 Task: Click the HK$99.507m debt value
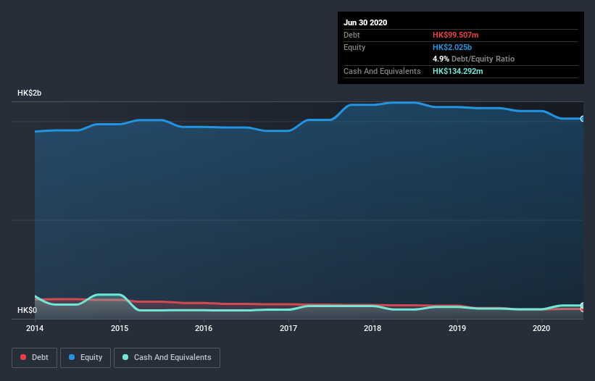[455, 35]
